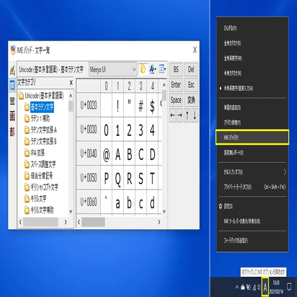The image size is (297, 297).
Task: Choose 誤変換レポート(V) menu entry
Action: click(252, 153)
